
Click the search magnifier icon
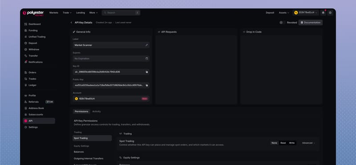(x=105, y=13)
